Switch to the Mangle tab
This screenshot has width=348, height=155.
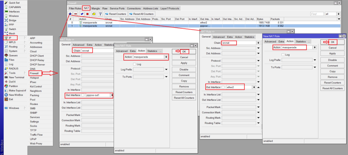point(95,8)
